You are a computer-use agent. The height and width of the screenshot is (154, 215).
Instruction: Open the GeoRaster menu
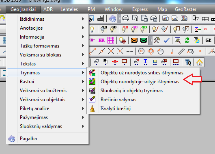pyautogui.click(x=185, y=9)
